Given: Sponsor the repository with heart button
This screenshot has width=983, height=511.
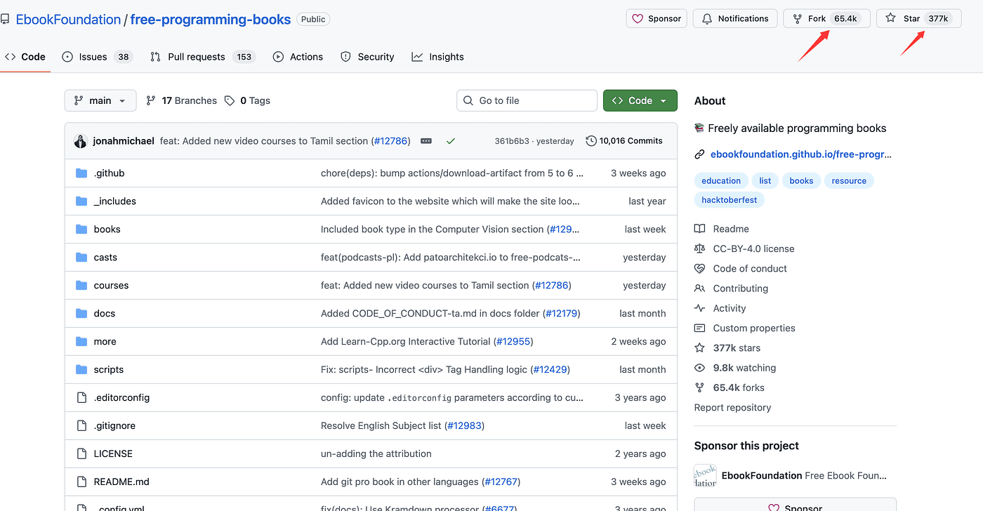Looking at the screenshot, I should (657, 19).
